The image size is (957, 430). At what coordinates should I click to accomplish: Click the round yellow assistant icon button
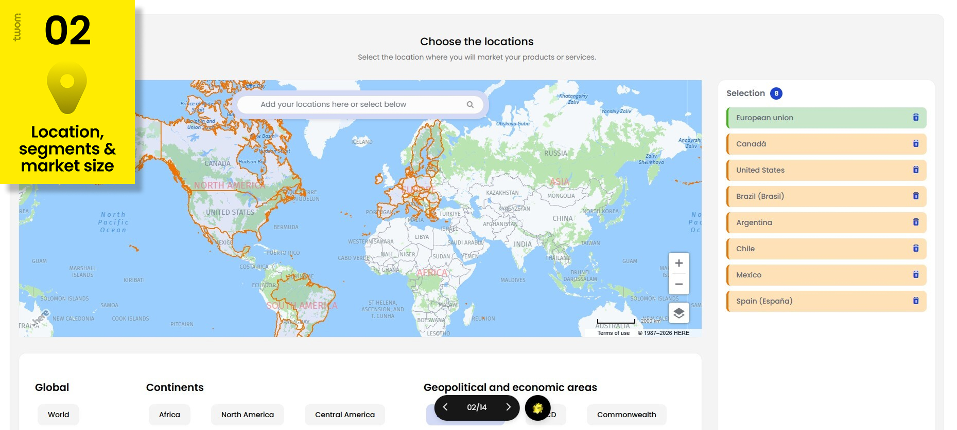click(537, 408)
